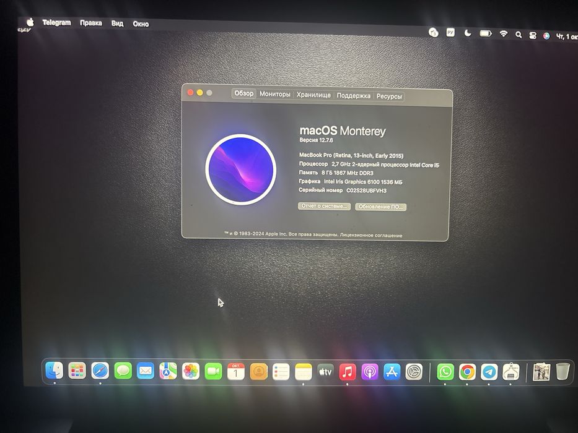This screenshot has height=433, width=578.
Task: Launch FaceTime from the dock
Action: pos(213,372)
